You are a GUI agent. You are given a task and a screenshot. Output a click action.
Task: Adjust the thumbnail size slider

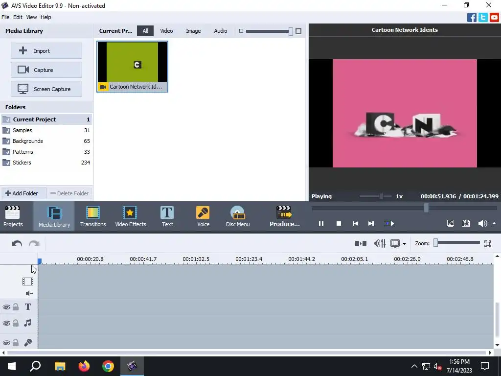click(291, 31)
